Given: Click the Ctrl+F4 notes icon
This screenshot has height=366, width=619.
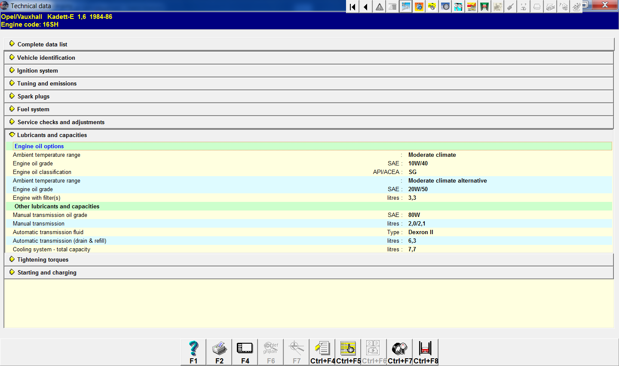Looking at the screenshot, I should click(x=322, y=352).
